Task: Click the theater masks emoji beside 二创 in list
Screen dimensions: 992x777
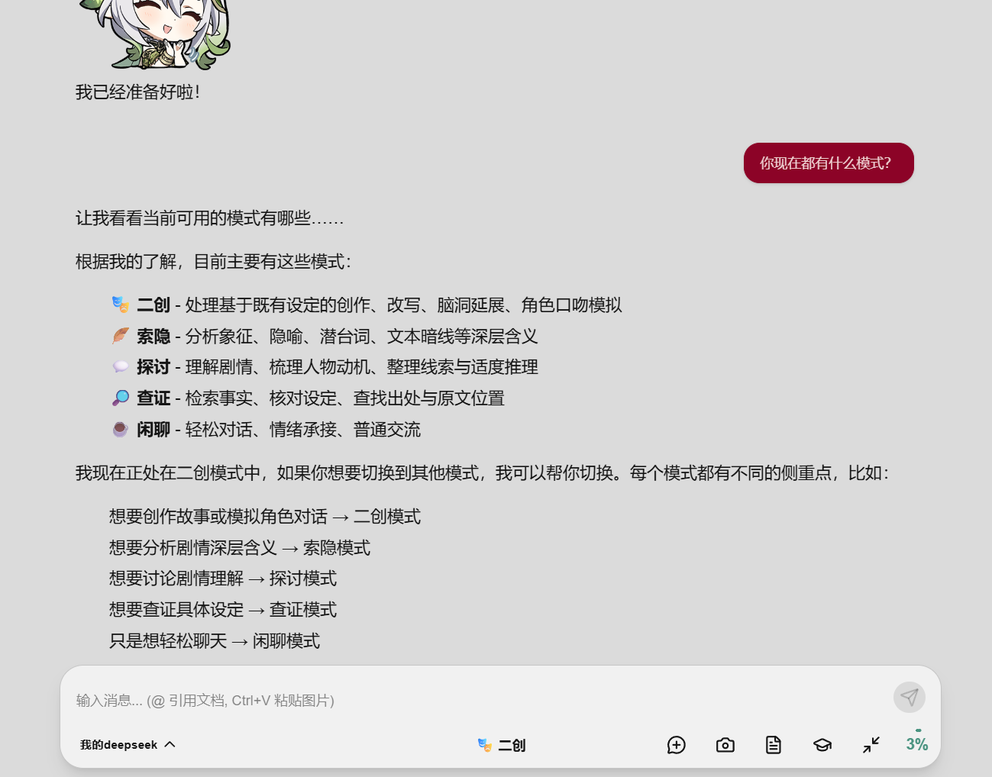Action: [x=121, y=305]
